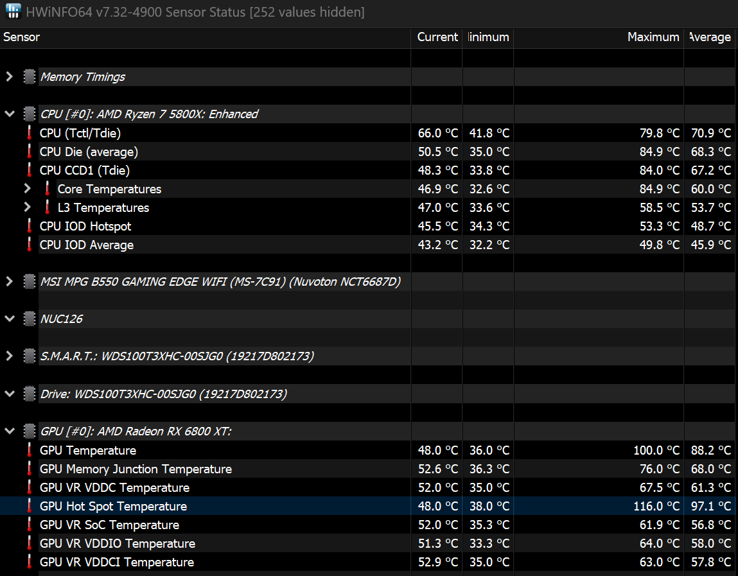Click thermometer icon beside L3 Temperatures

pos(48,207)
